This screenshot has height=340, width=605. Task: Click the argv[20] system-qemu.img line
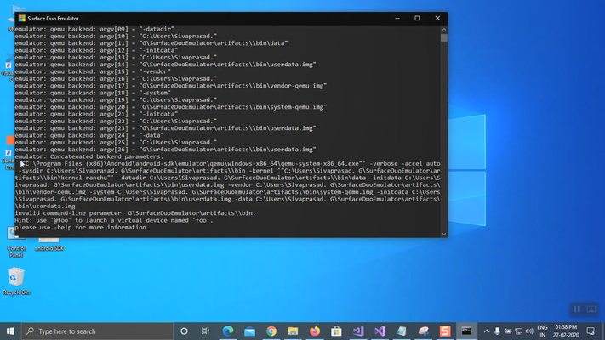click(170, 107)
